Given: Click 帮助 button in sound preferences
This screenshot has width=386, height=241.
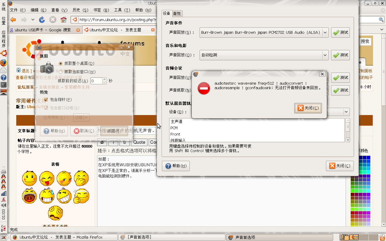Looking at the screenshot, I should (x=176, y=166).
